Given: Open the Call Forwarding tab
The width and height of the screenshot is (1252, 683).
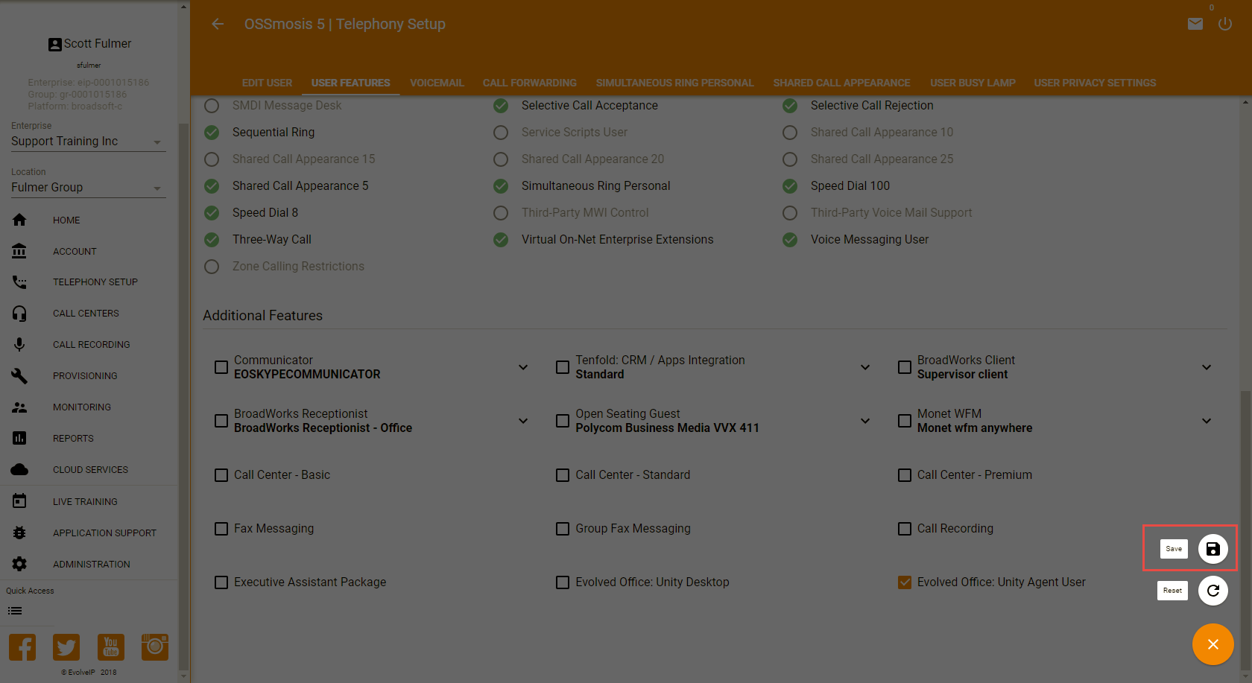Looking at the screenshot, I should [x=529, y=83].
